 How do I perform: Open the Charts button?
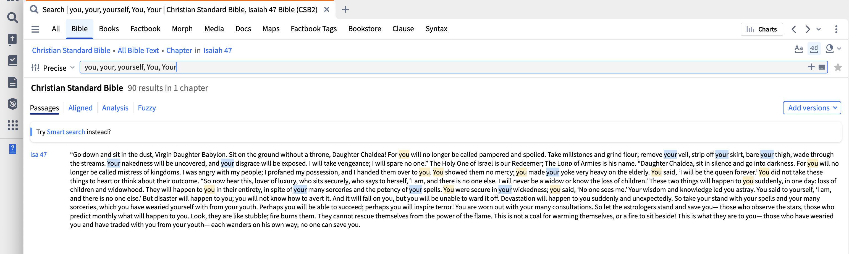pos(761,29)
